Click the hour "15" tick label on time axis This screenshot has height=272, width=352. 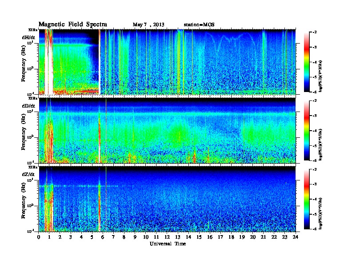(x=200, y=237)
